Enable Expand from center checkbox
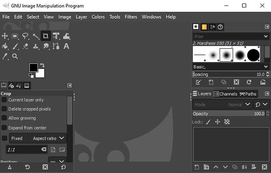The height and width of the screenshot is (173, 271). click(x=4, y=127)
